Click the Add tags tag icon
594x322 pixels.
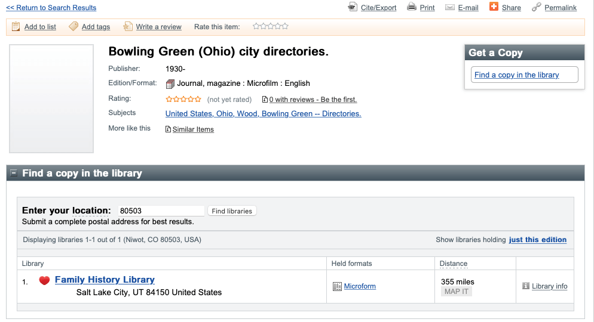point(74,26)
